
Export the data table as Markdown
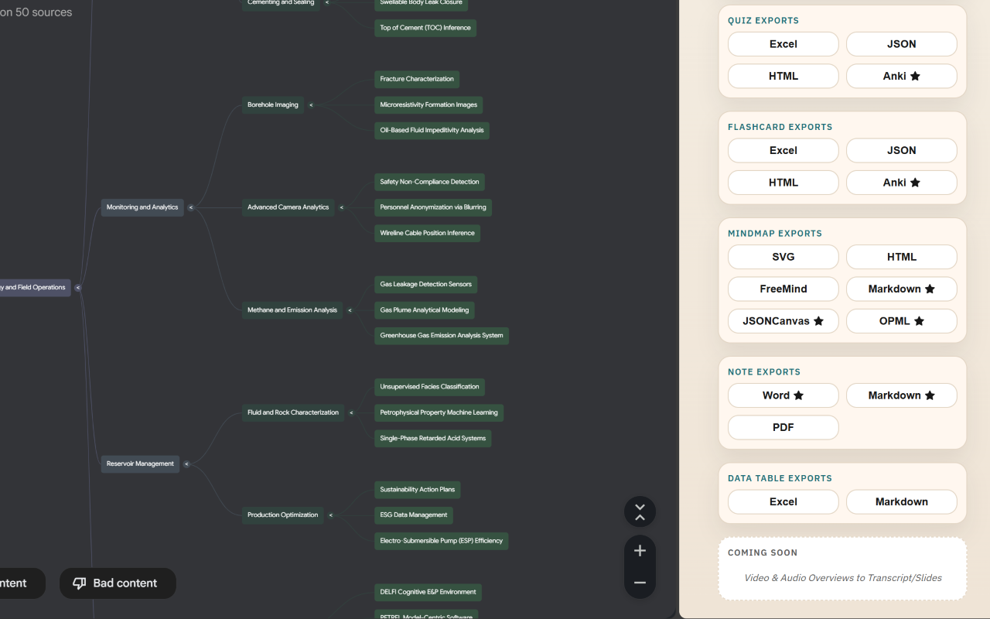[901, 501]
